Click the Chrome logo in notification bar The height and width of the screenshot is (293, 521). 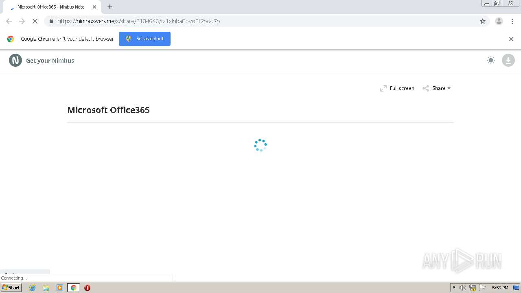pyautogui.click(x=11, y=39)
